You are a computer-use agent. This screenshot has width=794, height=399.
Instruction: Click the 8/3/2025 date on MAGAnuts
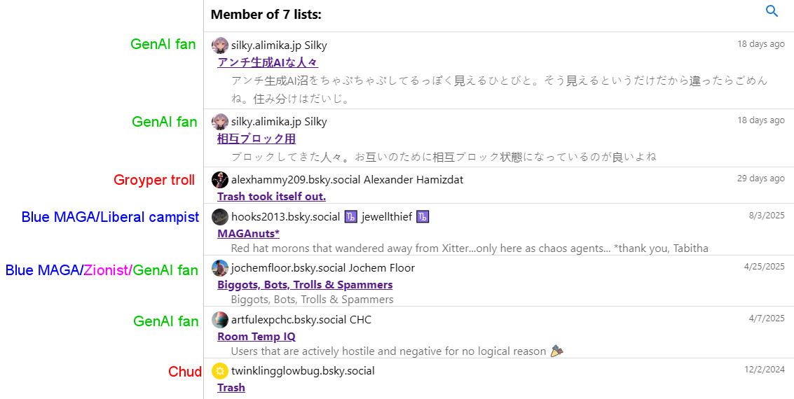(x=767, y=216)
